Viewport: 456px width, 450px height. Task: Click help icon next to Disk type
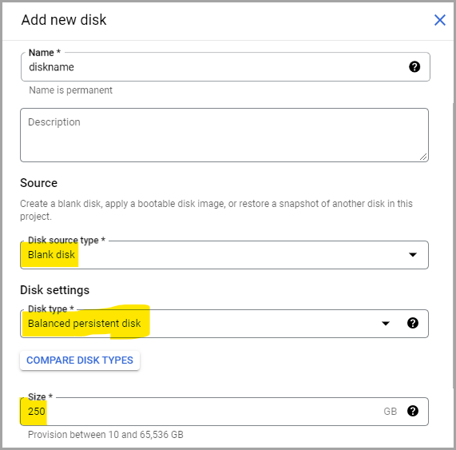coord(413,323)
